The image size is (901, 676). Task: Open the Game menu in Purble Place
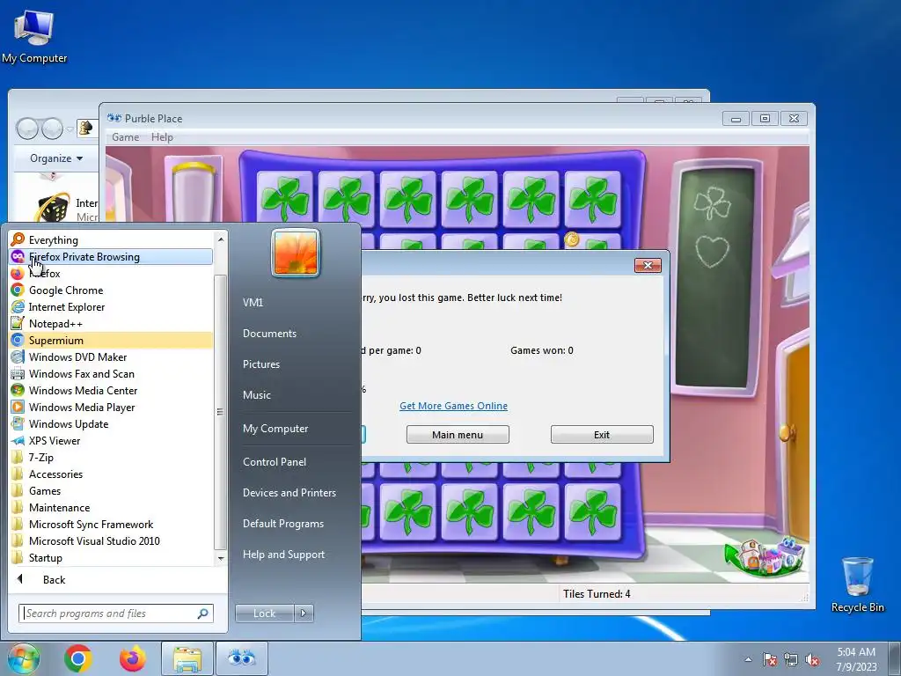click(125, 136)
